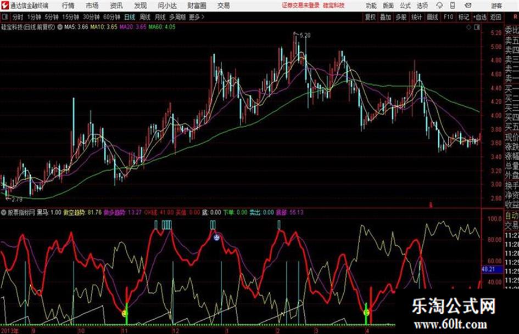Add to watchlist with 自选 button
Screen dimensions: 519x334
pyautogui.click(x=480, y=17)
